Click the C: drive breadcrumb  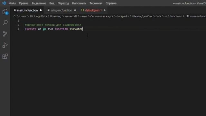click(15, 16)
